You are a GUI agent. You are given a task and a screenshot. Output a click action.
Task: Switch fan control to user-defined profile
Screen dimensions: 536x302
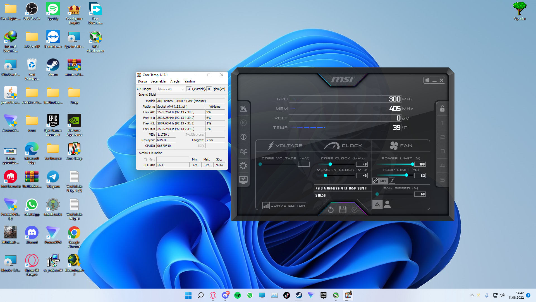pyautogui.click(x=387, y=204)
